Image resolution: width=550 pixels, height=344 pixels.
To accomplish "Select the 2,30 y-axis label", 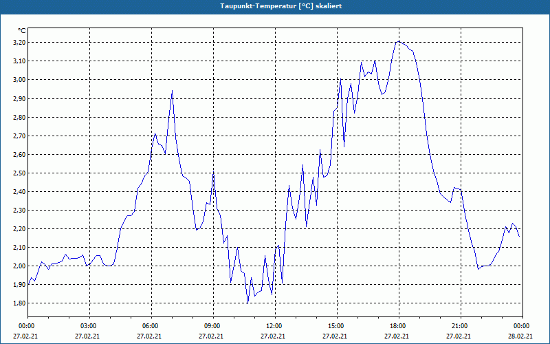I will pos(19,211).
